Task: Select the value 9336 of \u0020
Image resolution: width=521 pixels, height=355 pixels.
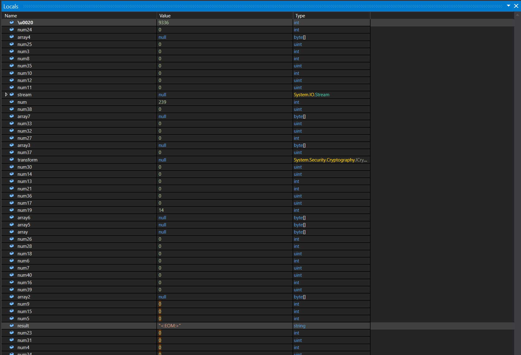Action: click(164, 23)
